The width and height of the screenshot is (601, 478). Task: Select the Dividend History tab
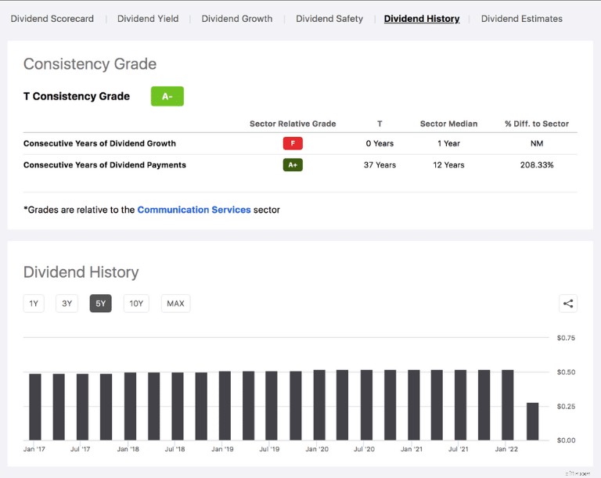[x=422, y=19]
